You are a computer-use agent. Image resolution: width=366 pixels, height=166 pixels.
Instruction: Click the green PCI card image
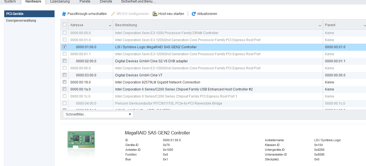(x=81, y=140)
